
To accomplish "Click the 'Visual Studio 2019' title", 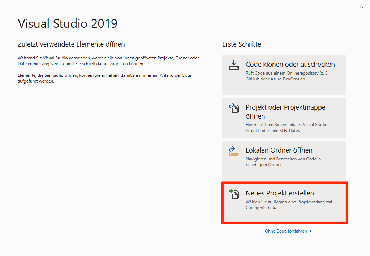I will click(68, 23).
